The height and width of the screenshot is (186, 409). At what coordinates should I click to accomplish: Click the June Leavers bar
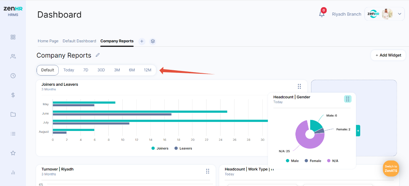pos(112,114)
